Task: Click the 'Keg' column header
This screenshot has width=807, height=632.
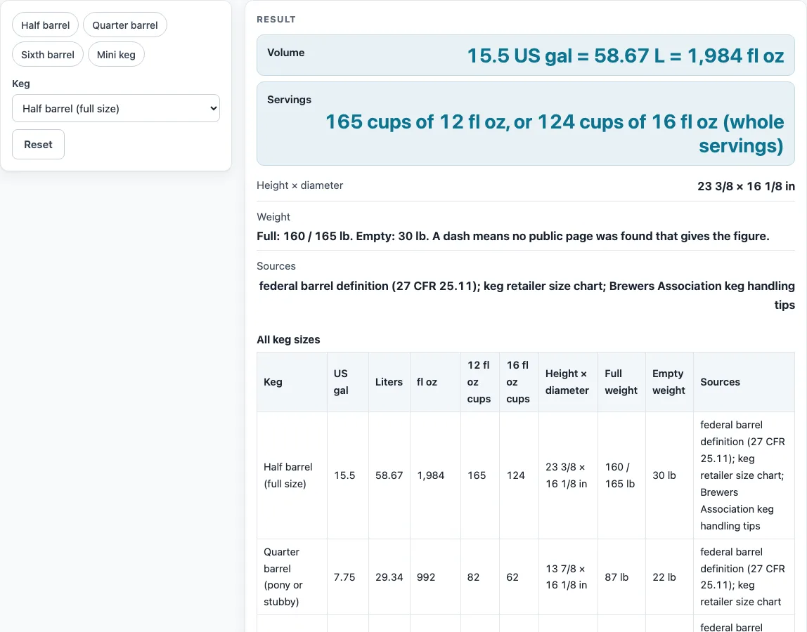Action: point(292,382)
